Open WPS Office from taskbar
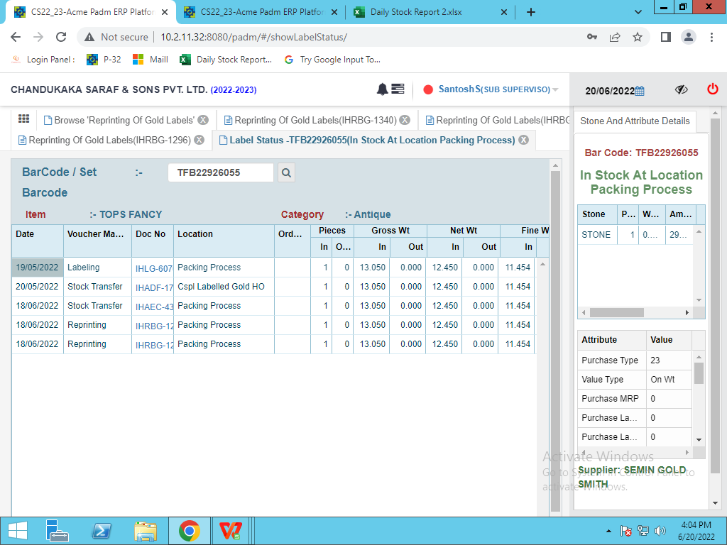727x545 pixels. click(231, 531)
